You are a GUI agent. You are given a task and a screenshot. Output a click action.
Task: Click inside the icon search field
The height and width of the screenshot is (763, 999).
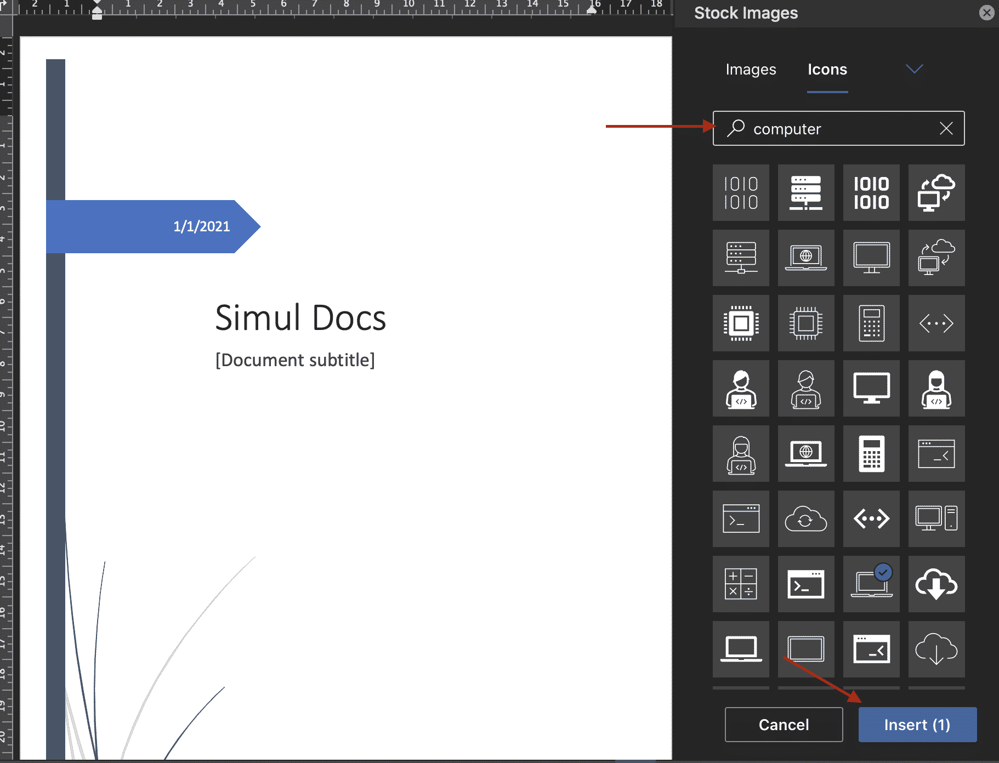(822, 128)
